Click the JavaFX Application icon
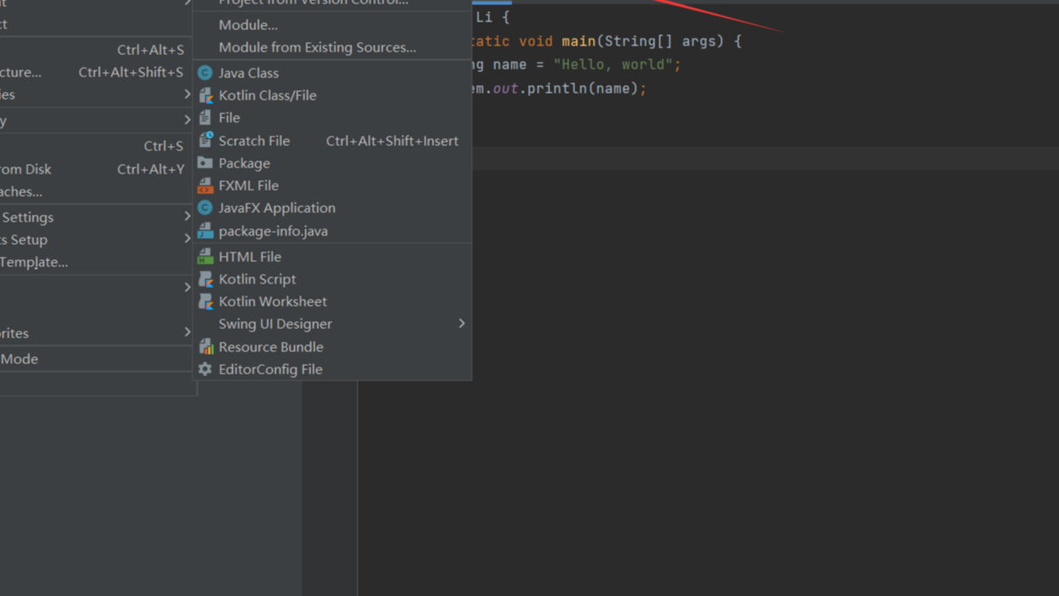The height and width of the screenshot is (596, 1059). 205,208
